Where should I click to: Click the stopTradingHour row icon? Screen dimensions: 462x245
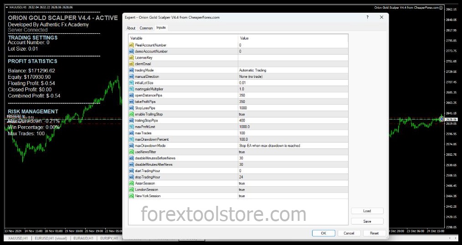(x=131, y=177)
